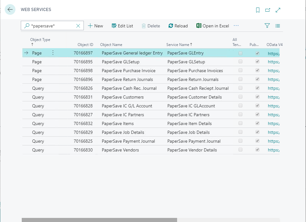Click the bookmark icon in header
Screen dimensions: 306x222
click(258, 10)
